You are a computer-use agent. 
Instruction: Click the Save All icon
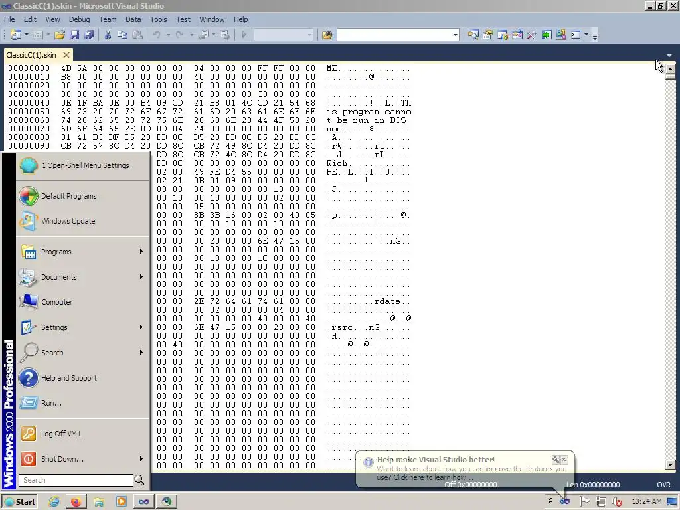pyautogui.click(x=90, y=35)
